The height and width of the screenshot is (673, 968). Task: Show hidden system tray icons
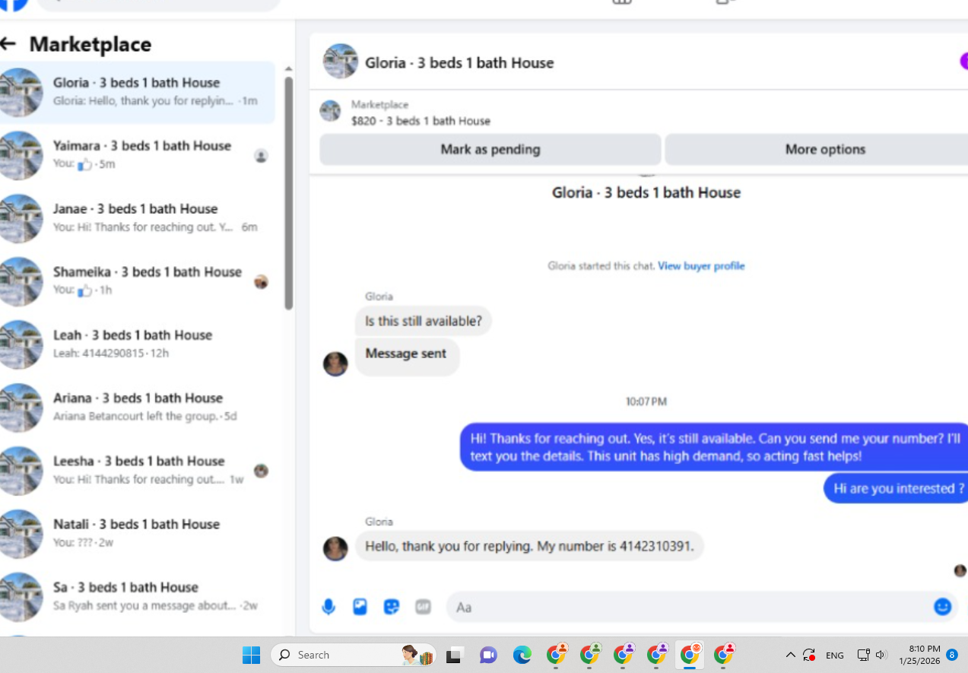point(790,655)
